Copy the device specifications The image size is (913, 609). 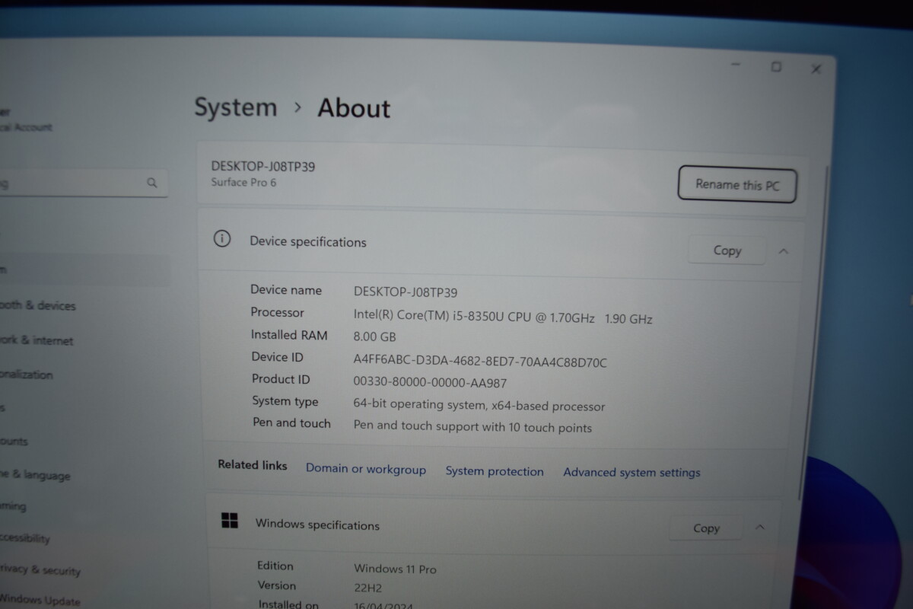coord(727,250)
